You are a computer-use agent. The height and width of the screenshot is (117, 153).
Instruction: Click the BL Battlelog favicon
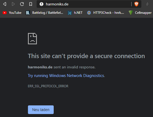(28, 13)
